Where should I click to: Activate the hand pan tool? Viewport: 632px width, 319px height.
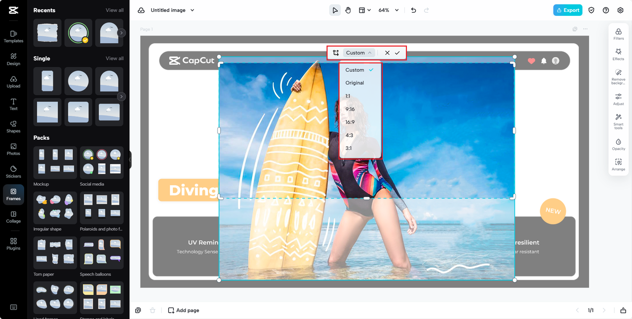348,10
